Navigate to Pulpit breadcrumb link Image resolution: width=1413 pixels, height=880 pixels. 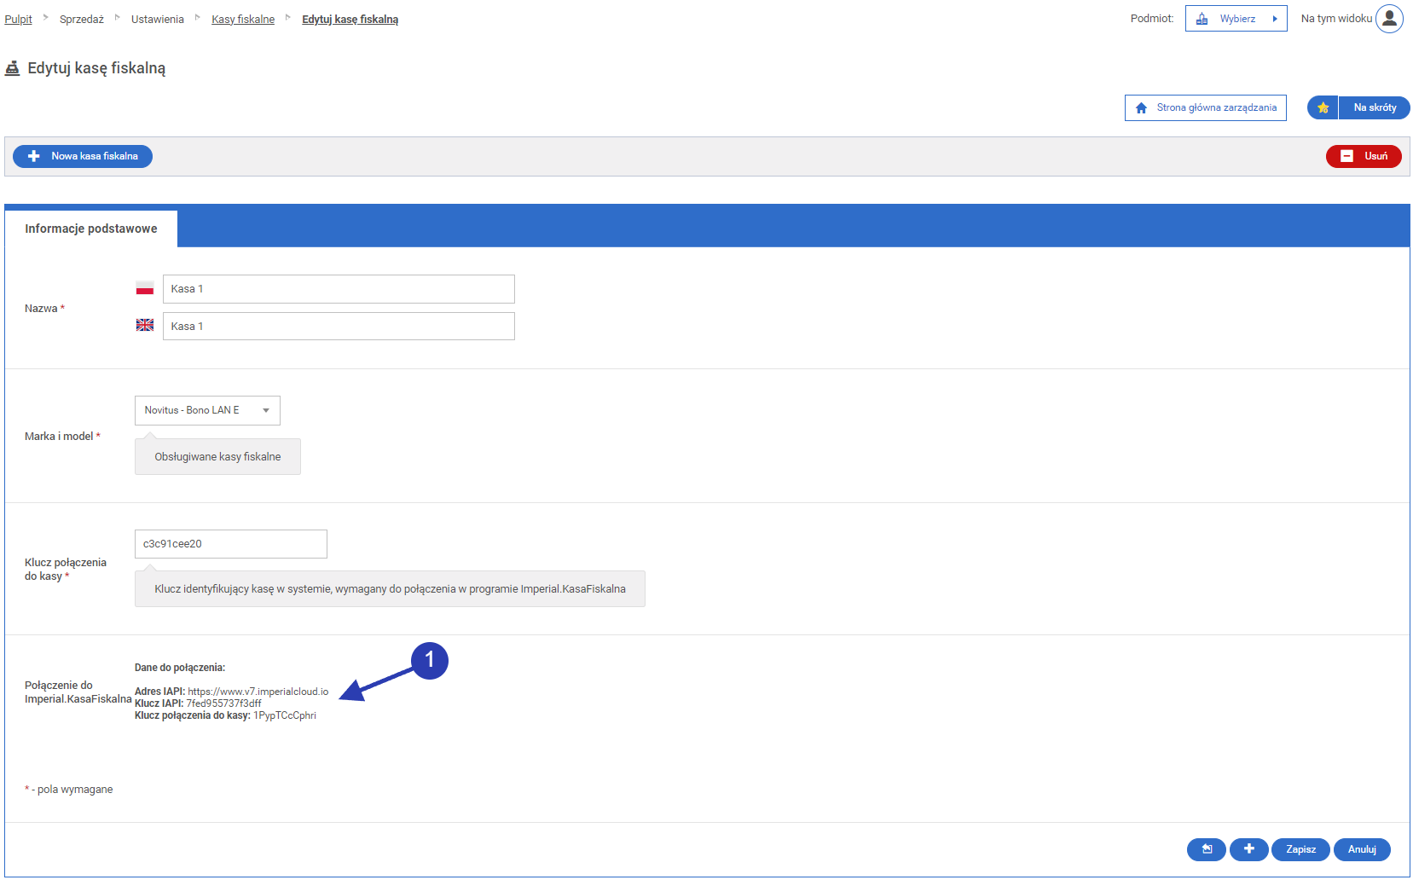18,20
